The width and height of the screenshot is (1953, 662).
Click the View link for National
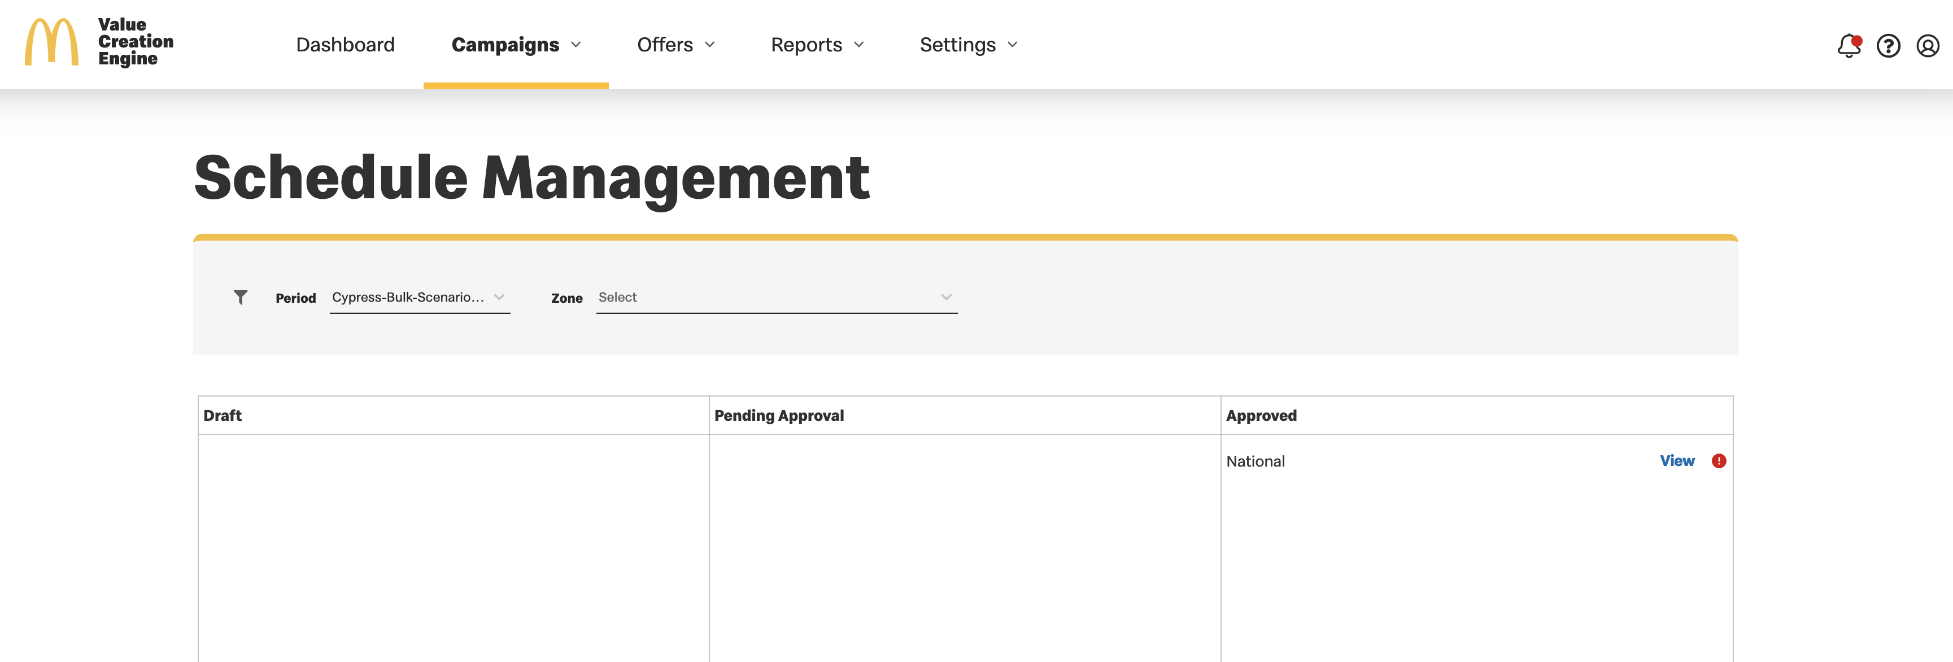click(1676, 461)
